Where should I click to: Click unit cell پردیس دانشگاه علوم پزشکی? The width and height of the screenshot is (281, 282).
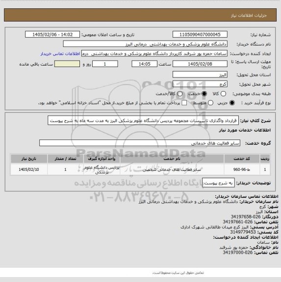[102, 170]
